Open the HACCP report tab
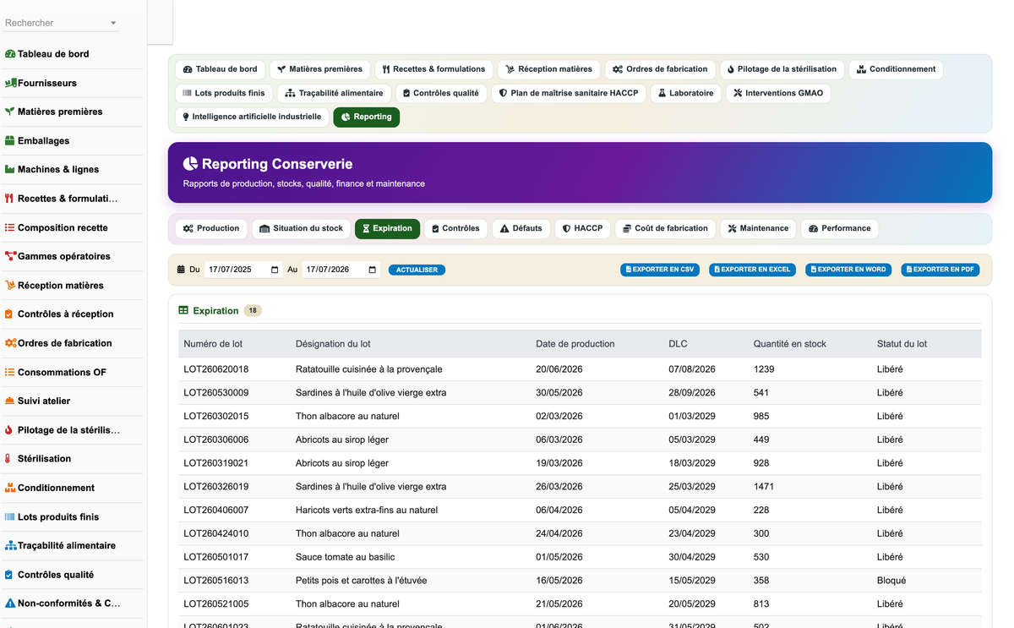Screen dimensions: 1014x628 click(583, 228)
